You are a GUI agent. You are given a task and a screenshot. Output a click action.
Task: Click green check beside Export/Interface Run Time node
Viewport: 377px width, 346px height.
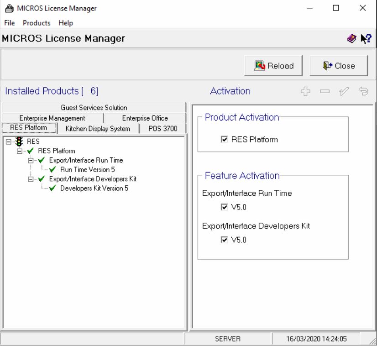[x=42, y=160]
